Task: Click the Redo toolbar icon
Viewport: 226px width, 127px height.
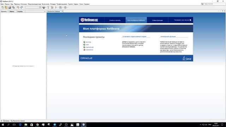Action: (x=22, y=7)
